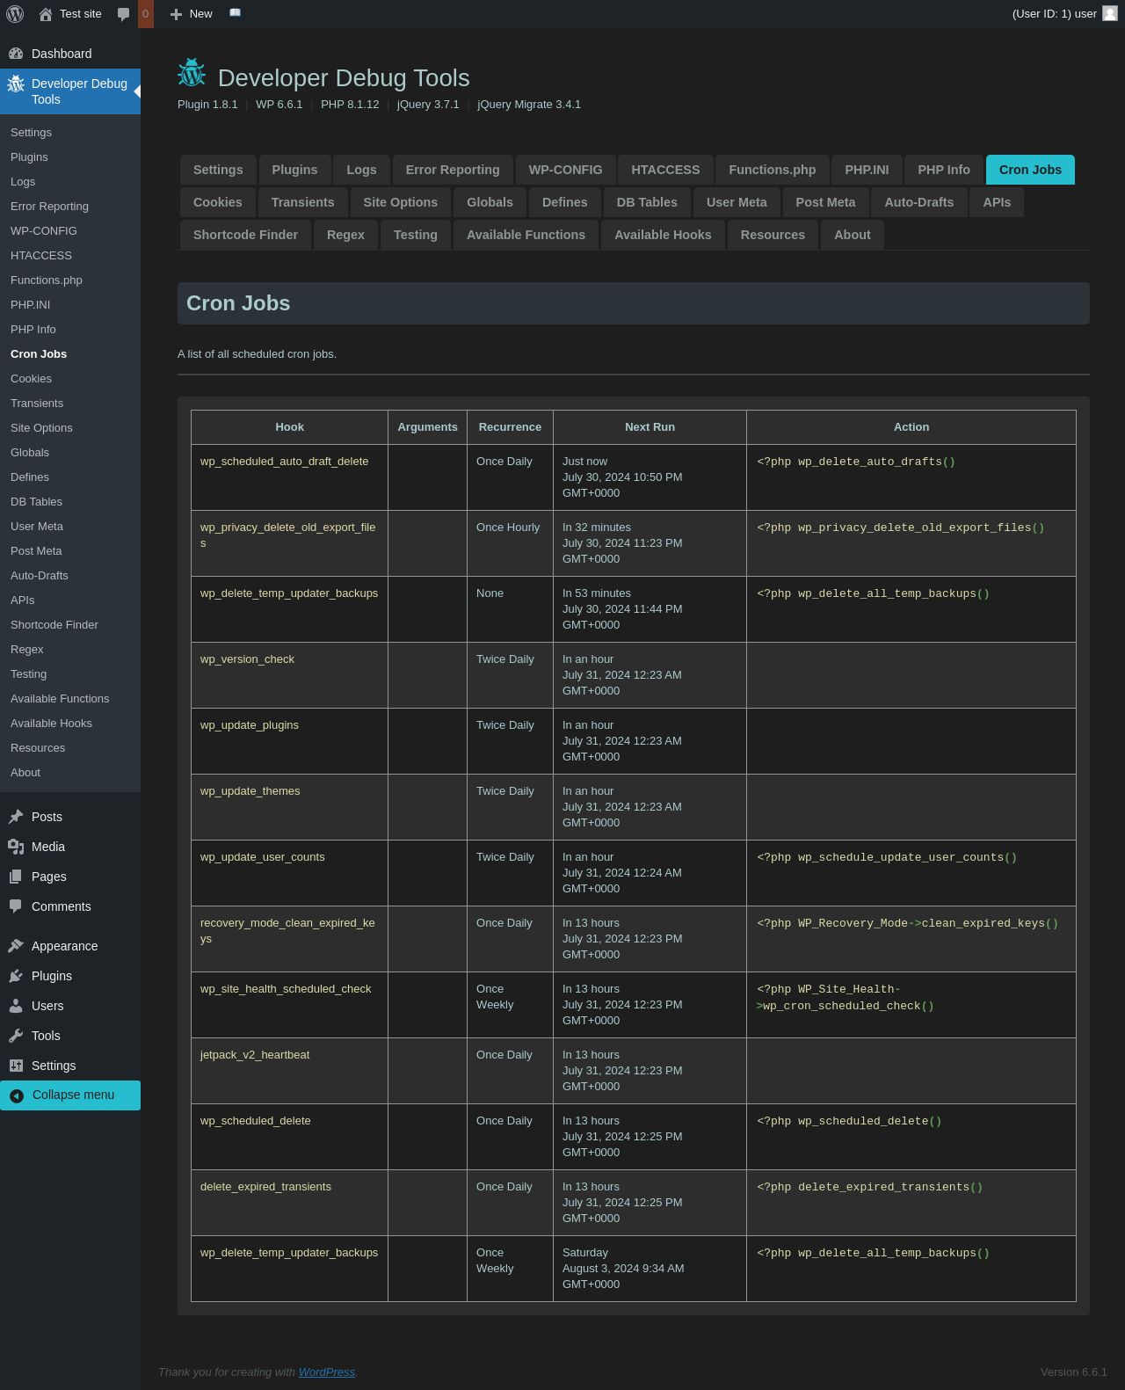This screenshot has height=1390, width=1125.
Task: Click the Recurrence column header
Action: tap(510, 427)
